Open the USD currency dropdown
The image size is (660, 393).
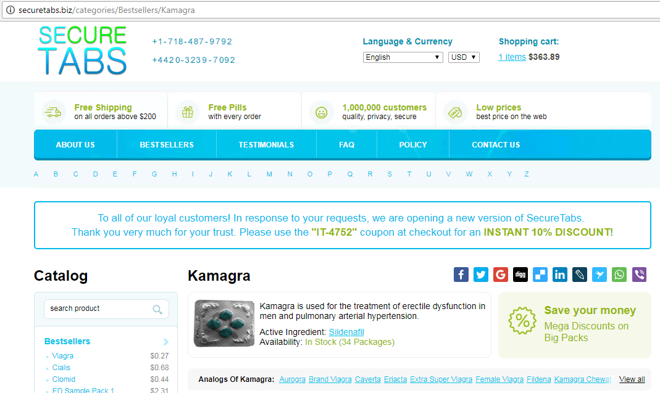click(x=464, y=57)
